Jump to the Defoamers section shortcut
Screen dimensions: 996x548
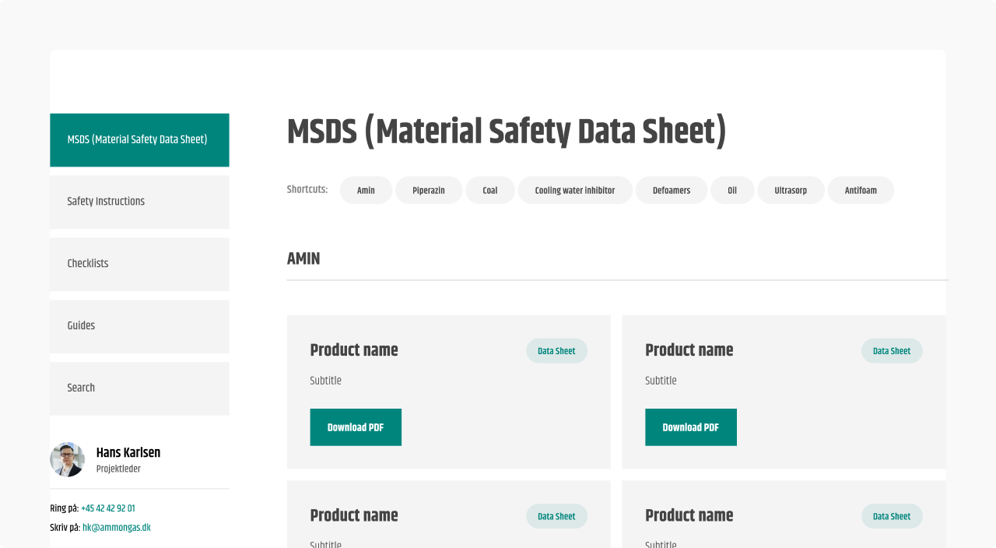point(672,191)
